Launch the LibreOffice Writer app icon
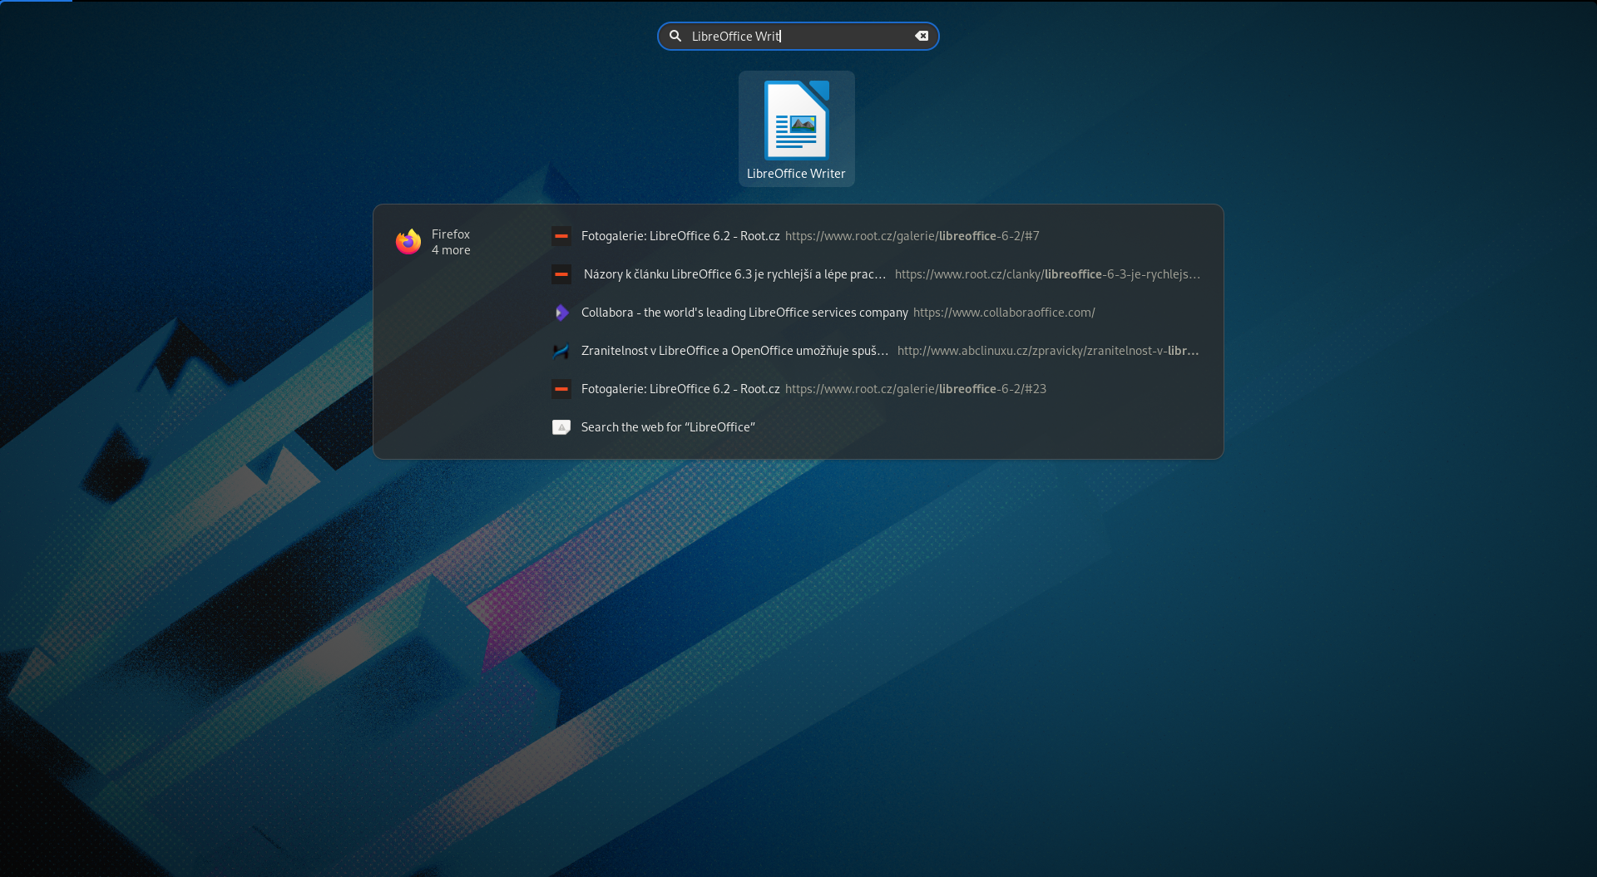Viewport: 1597px width, 877px height. click(796, 121)
